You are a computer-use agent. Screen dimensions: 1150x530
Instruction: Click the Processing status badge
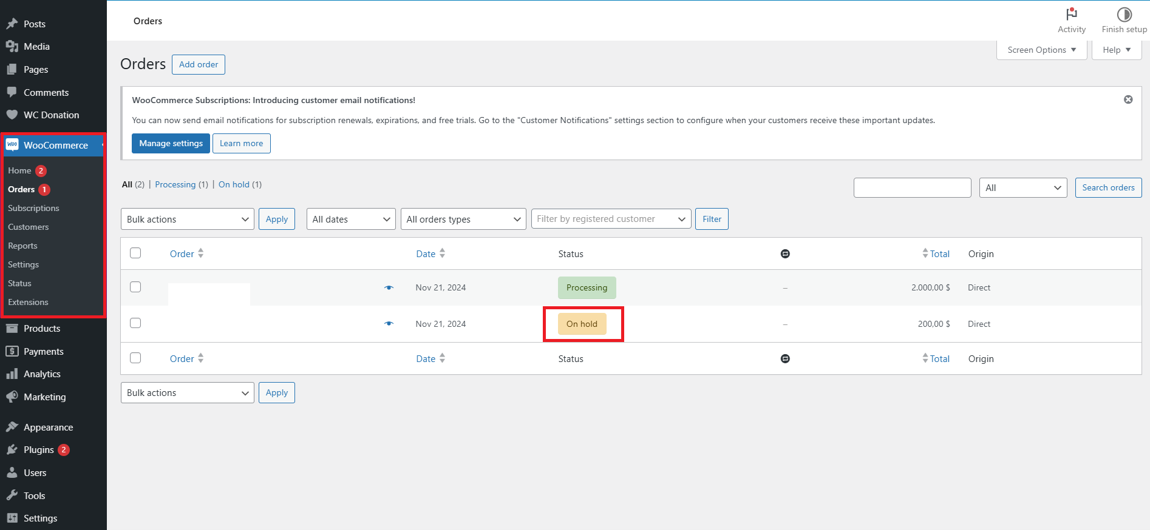tap(587, 287)
